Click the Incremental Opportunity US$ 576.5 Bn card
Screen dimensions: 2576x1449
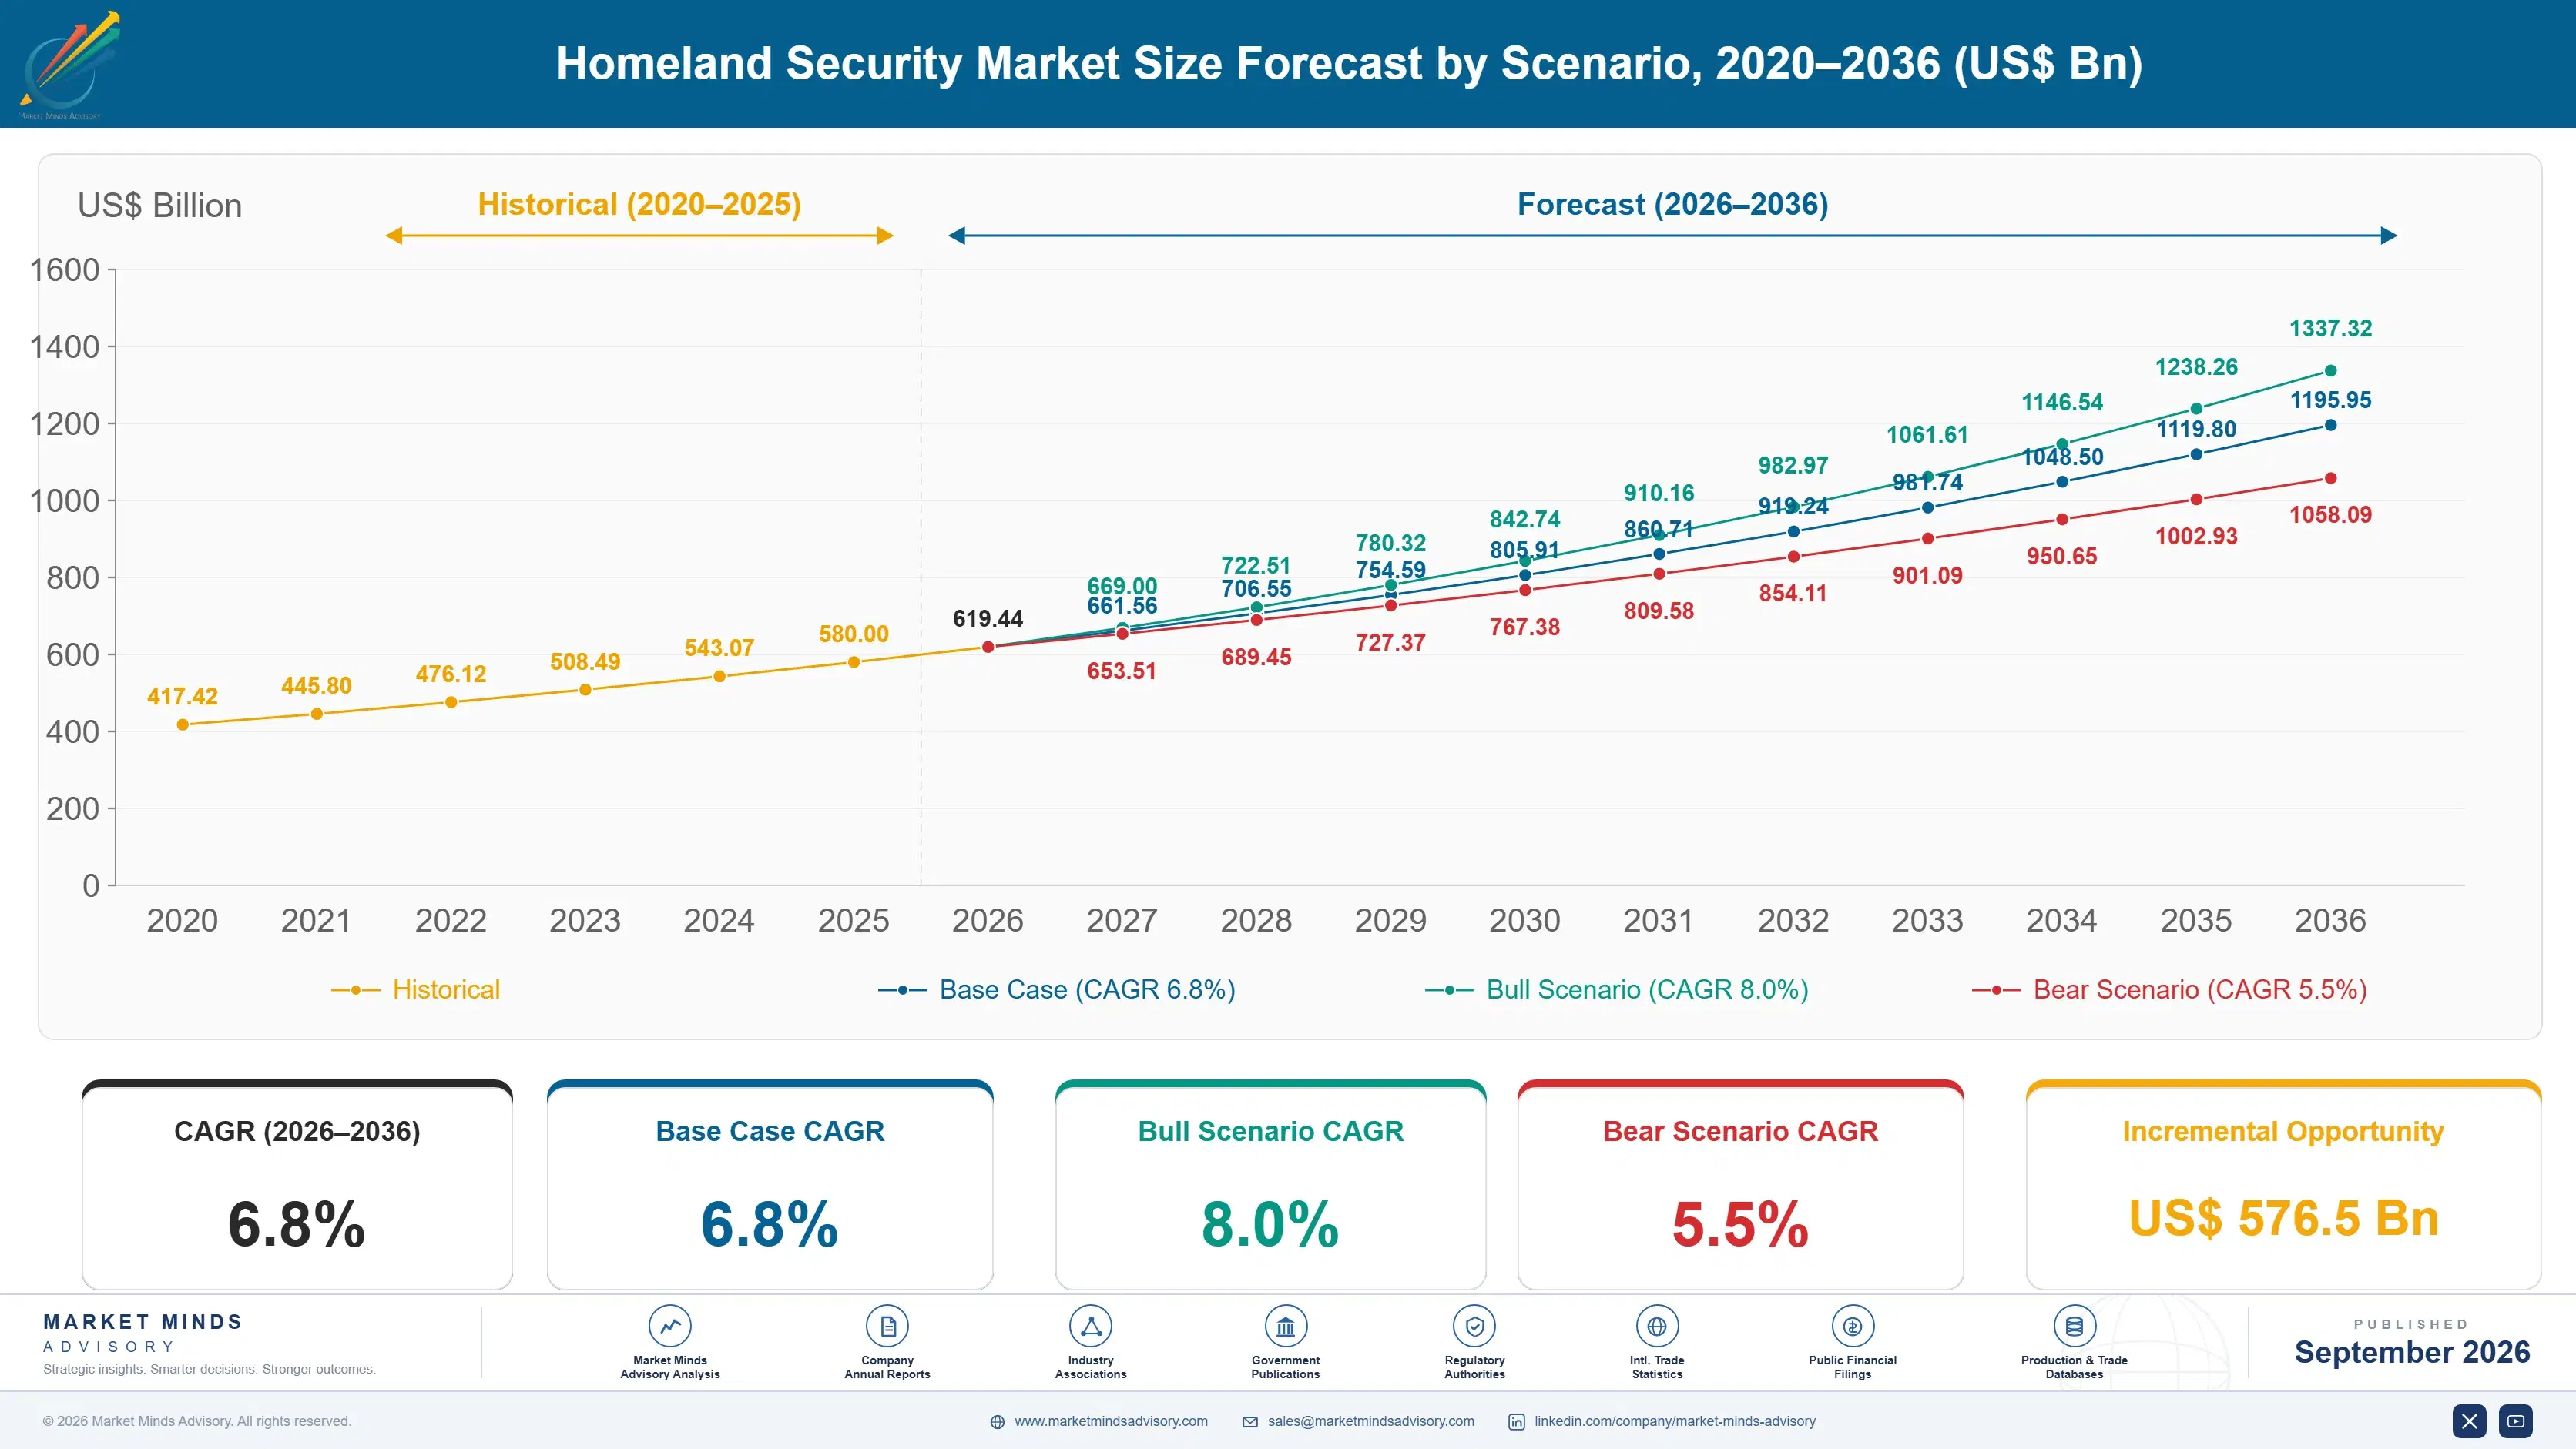pos(2283,1185)
